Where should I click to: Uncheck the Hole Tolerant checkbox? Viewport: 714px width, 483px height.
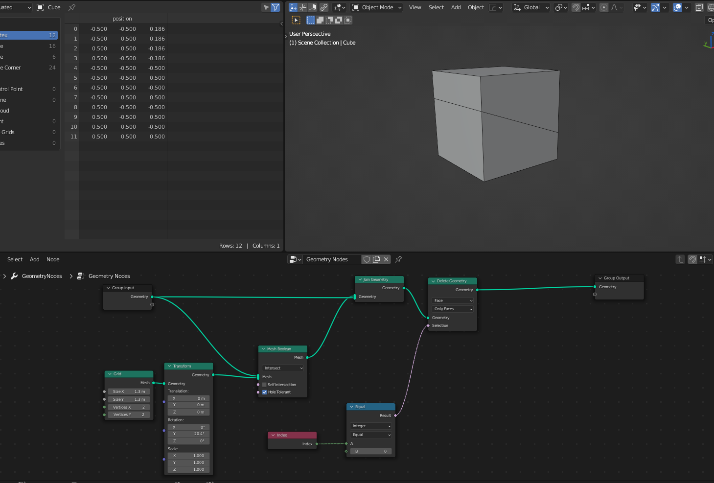coord(264,392)
